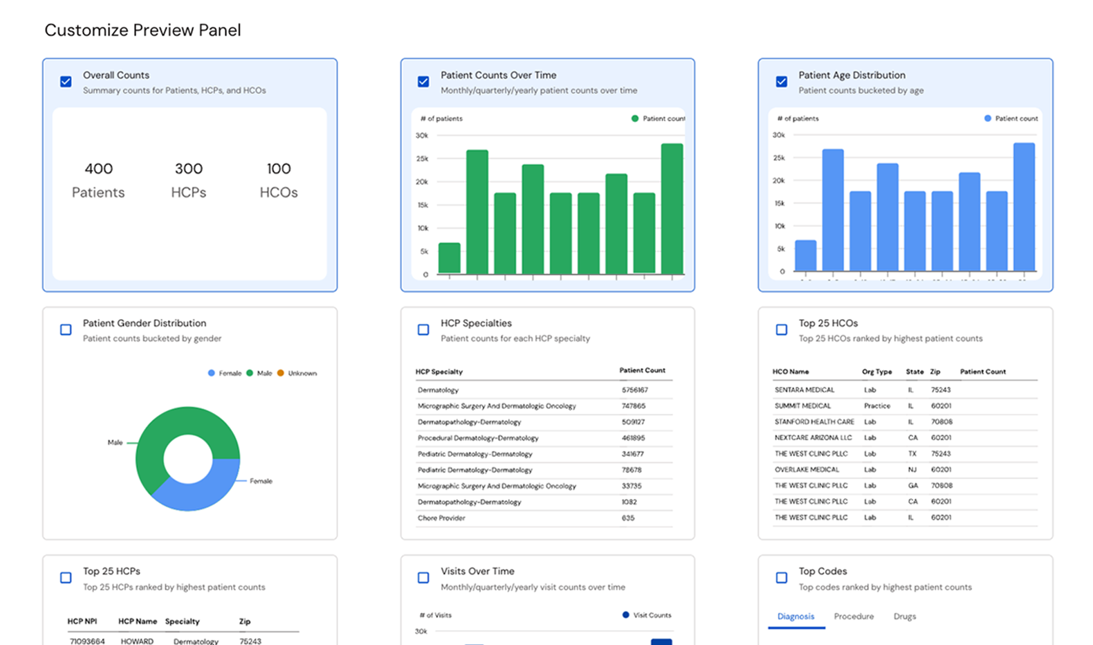Enable the Visits Over Time checkbox
The height and width of the screenshot is (645, 1093).
pyautogui.click(x=423, y=578)
